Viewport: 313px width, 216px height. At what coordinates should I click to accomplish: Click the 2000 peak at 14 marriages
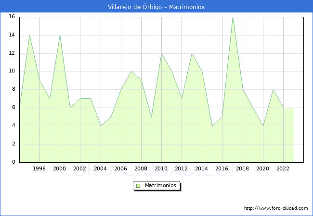point(60,35)
